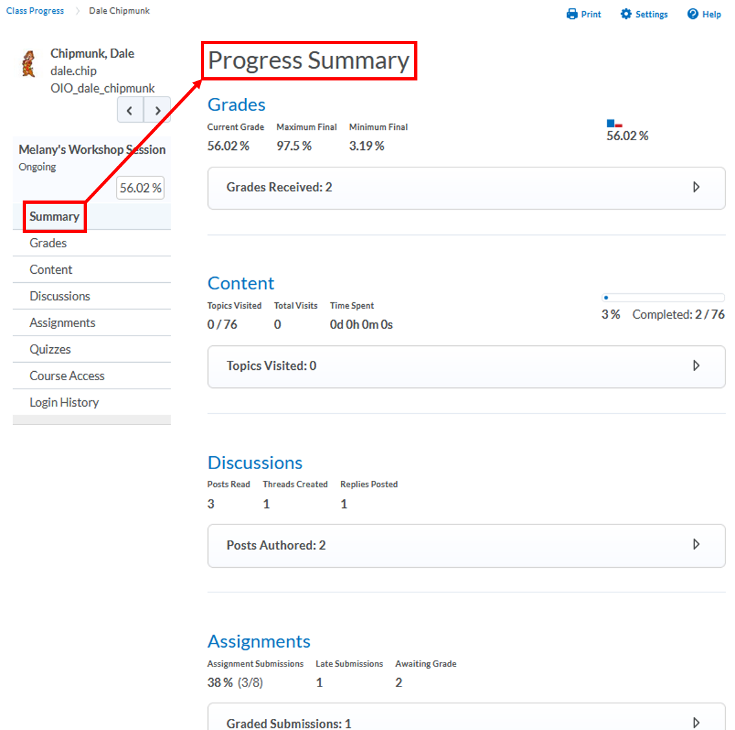
Task: Click the 56.02 % grade box in sidebar
Action: [x=140, y=188]
